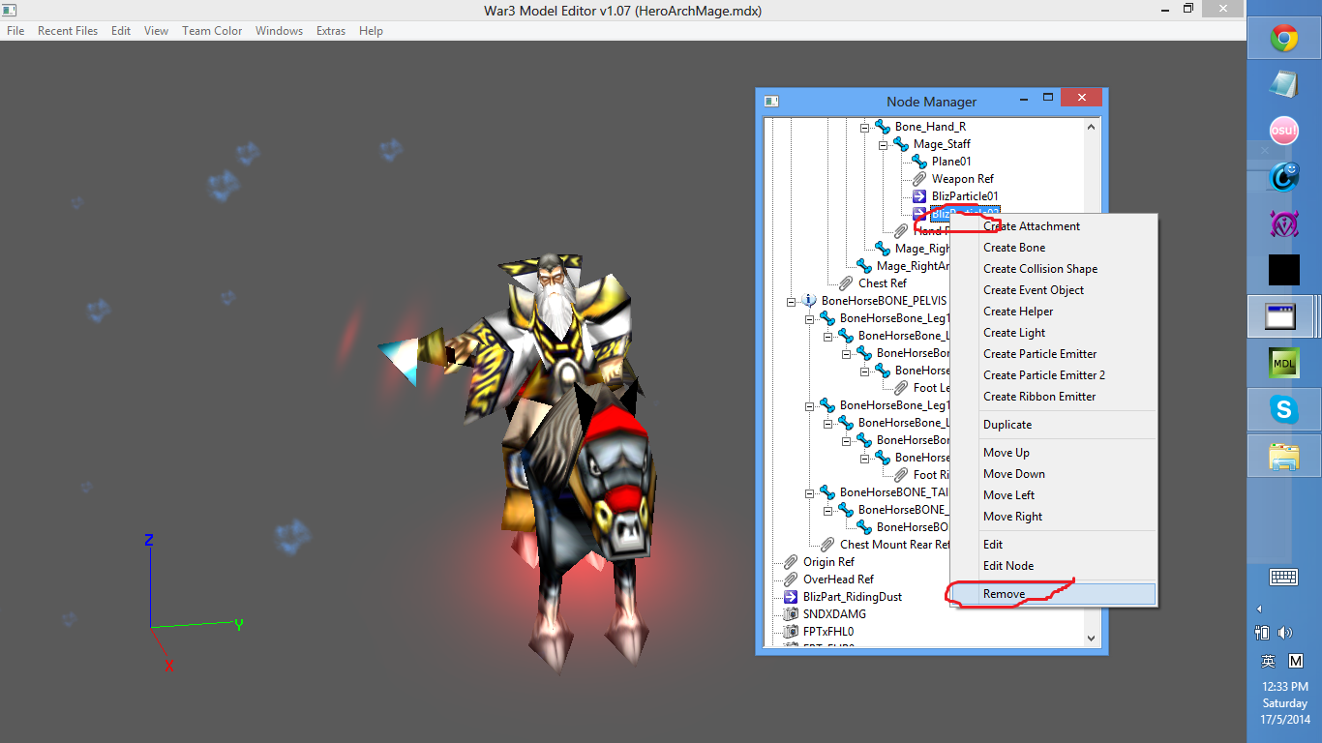This screenshot has width=1322, height=743.
Task: Open the Windows menu in menu bar
Action: [279, 31]
